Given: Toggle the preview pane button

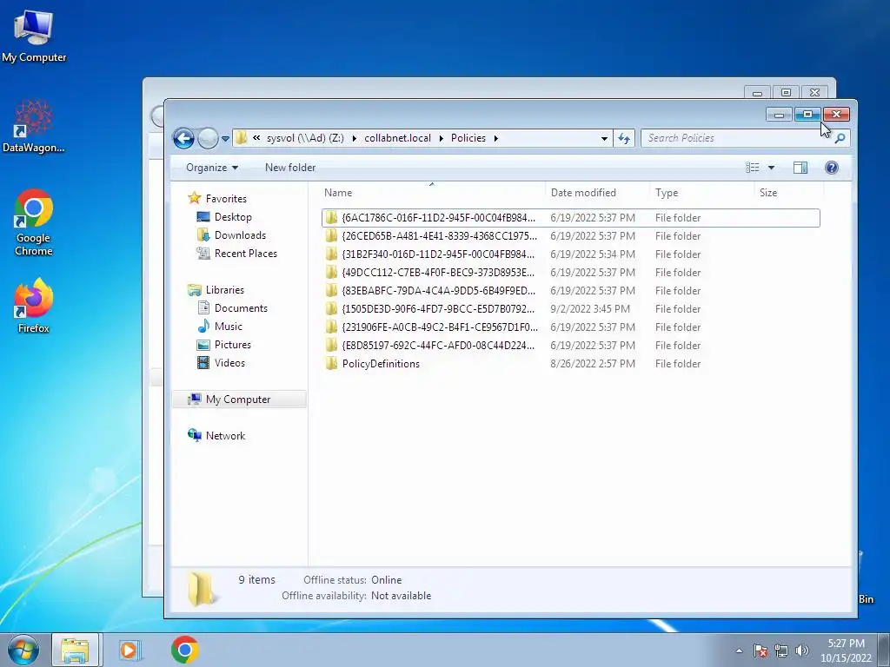Looking at the screenshot, I should tap(800, 168).
